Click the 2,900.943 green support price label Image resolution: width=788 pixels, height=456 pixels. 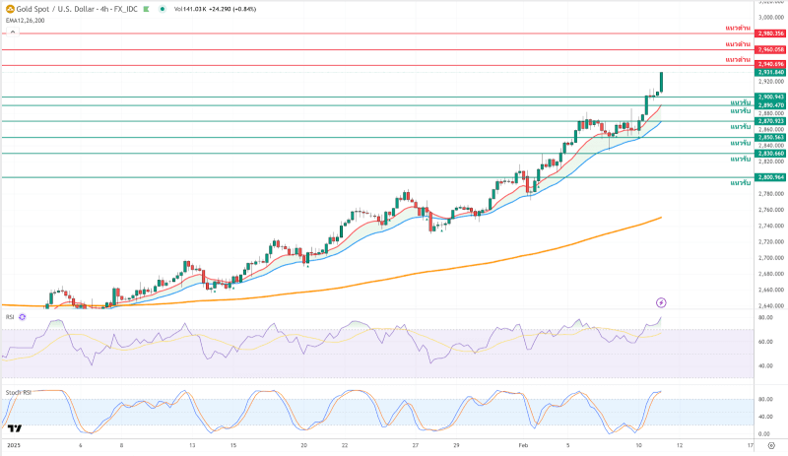770,97
